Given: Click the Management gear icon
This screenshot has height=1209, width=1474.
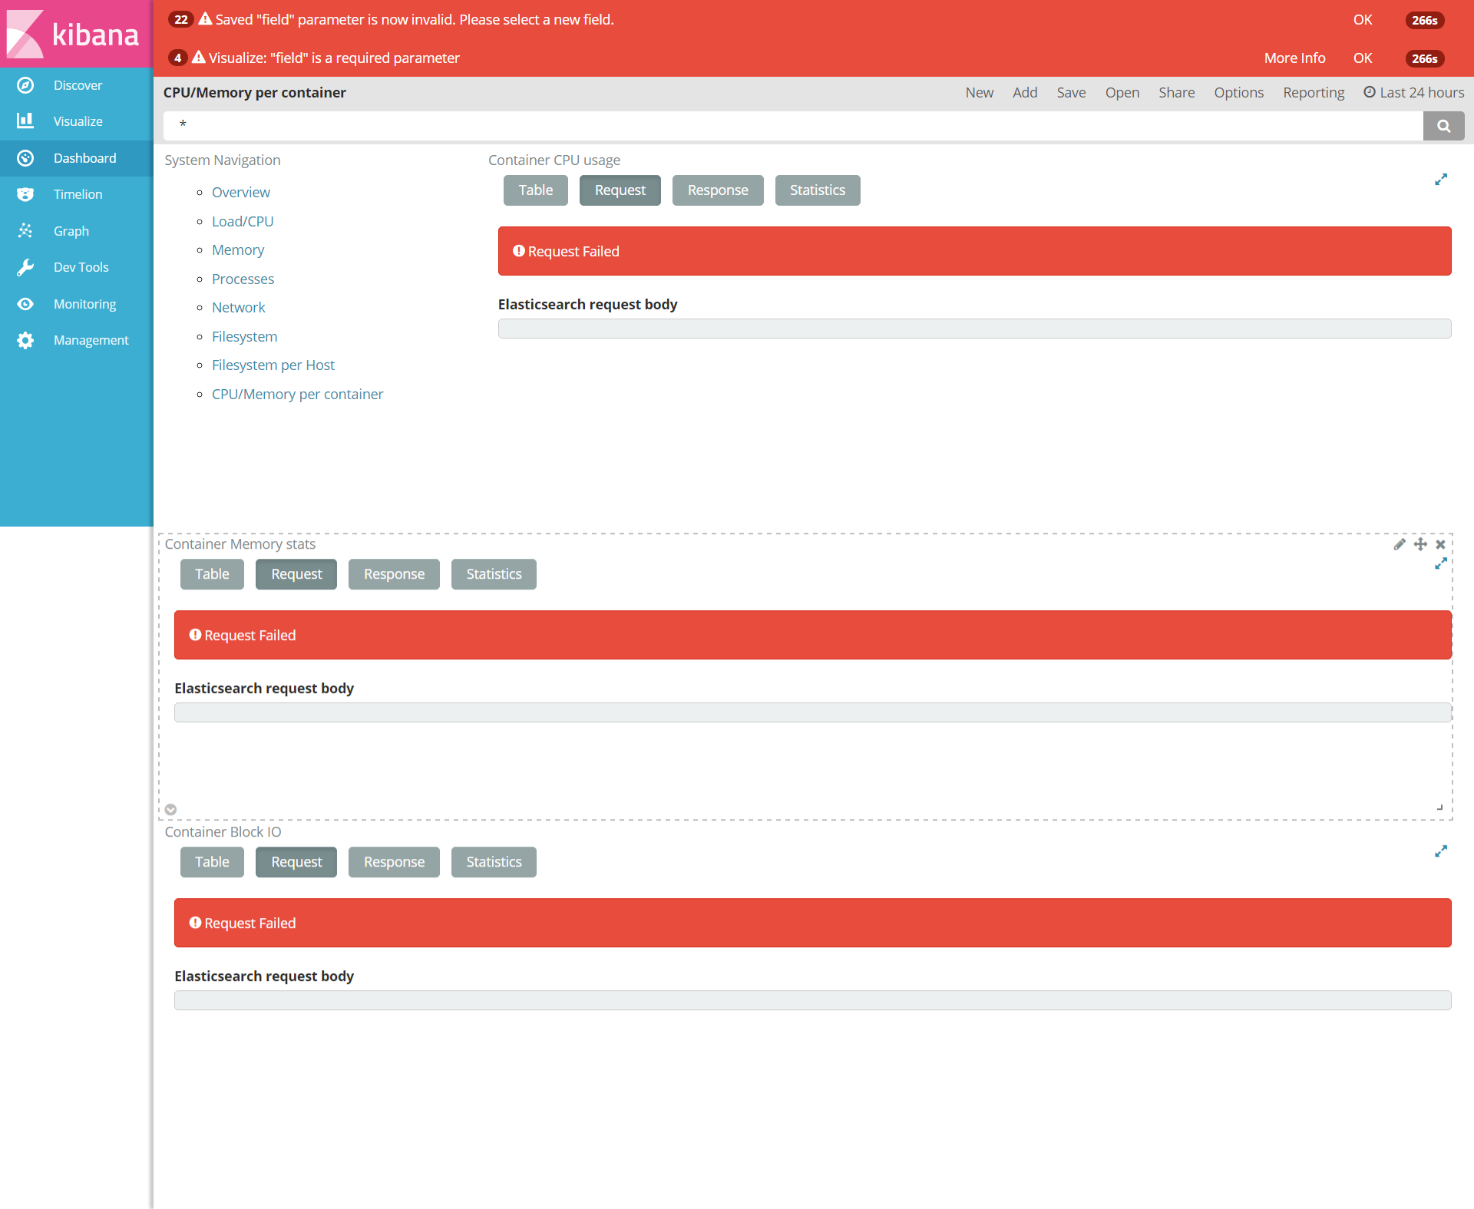Looking at the screenshot, I should click(25, 340).
